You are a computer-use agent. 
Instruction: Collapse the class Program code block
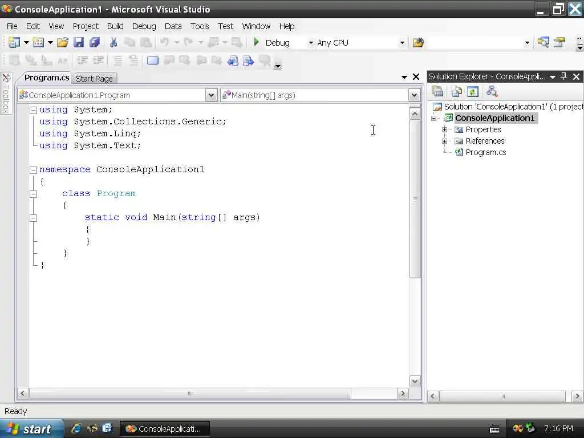tap(33, 194)
